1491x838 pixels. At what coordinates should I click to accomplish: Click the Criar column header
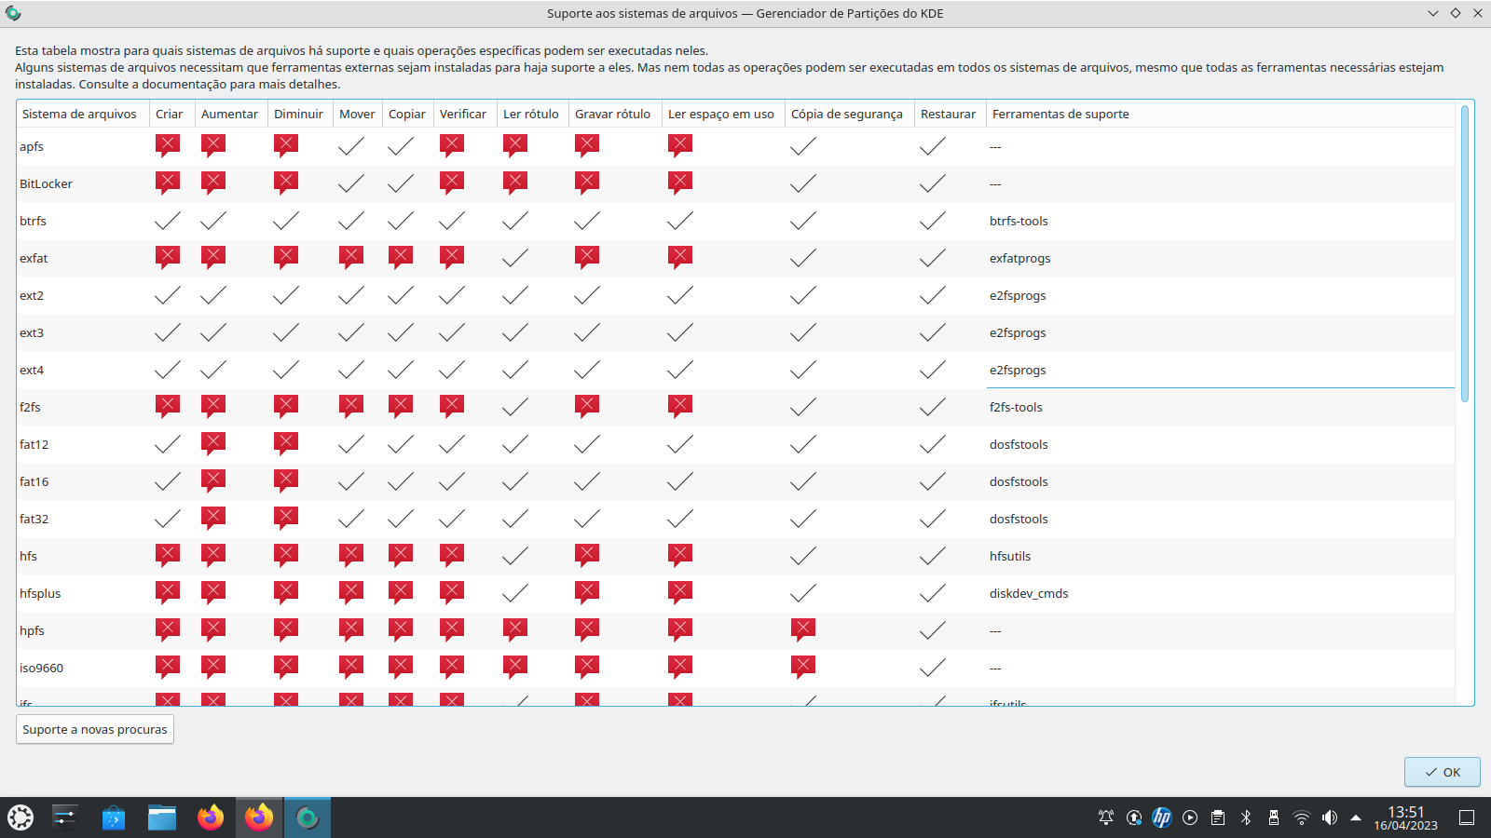tap(170, 114)
